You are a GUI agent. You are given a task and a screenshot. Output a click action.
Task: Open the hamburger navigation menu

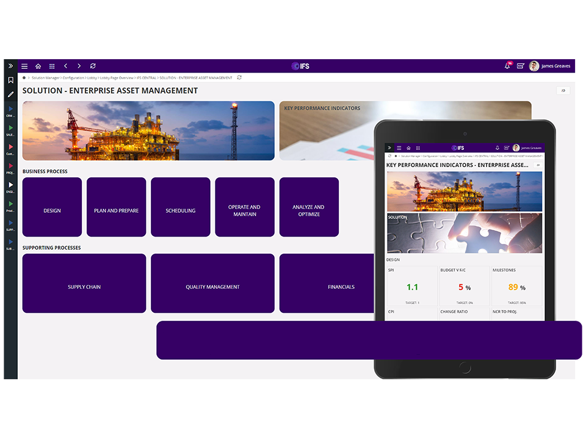click(24, 66)
